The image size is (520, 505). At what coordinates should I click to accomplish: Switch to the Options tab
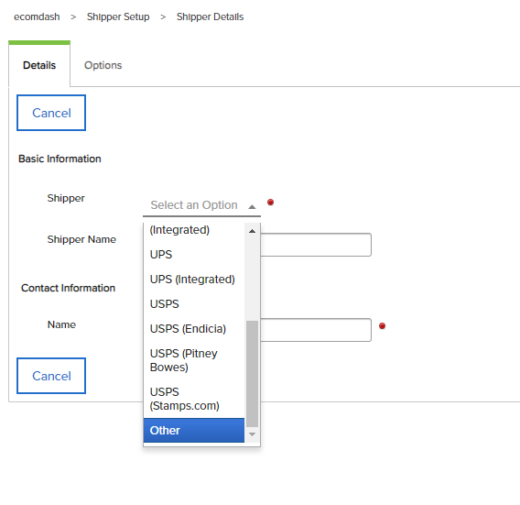103,65
